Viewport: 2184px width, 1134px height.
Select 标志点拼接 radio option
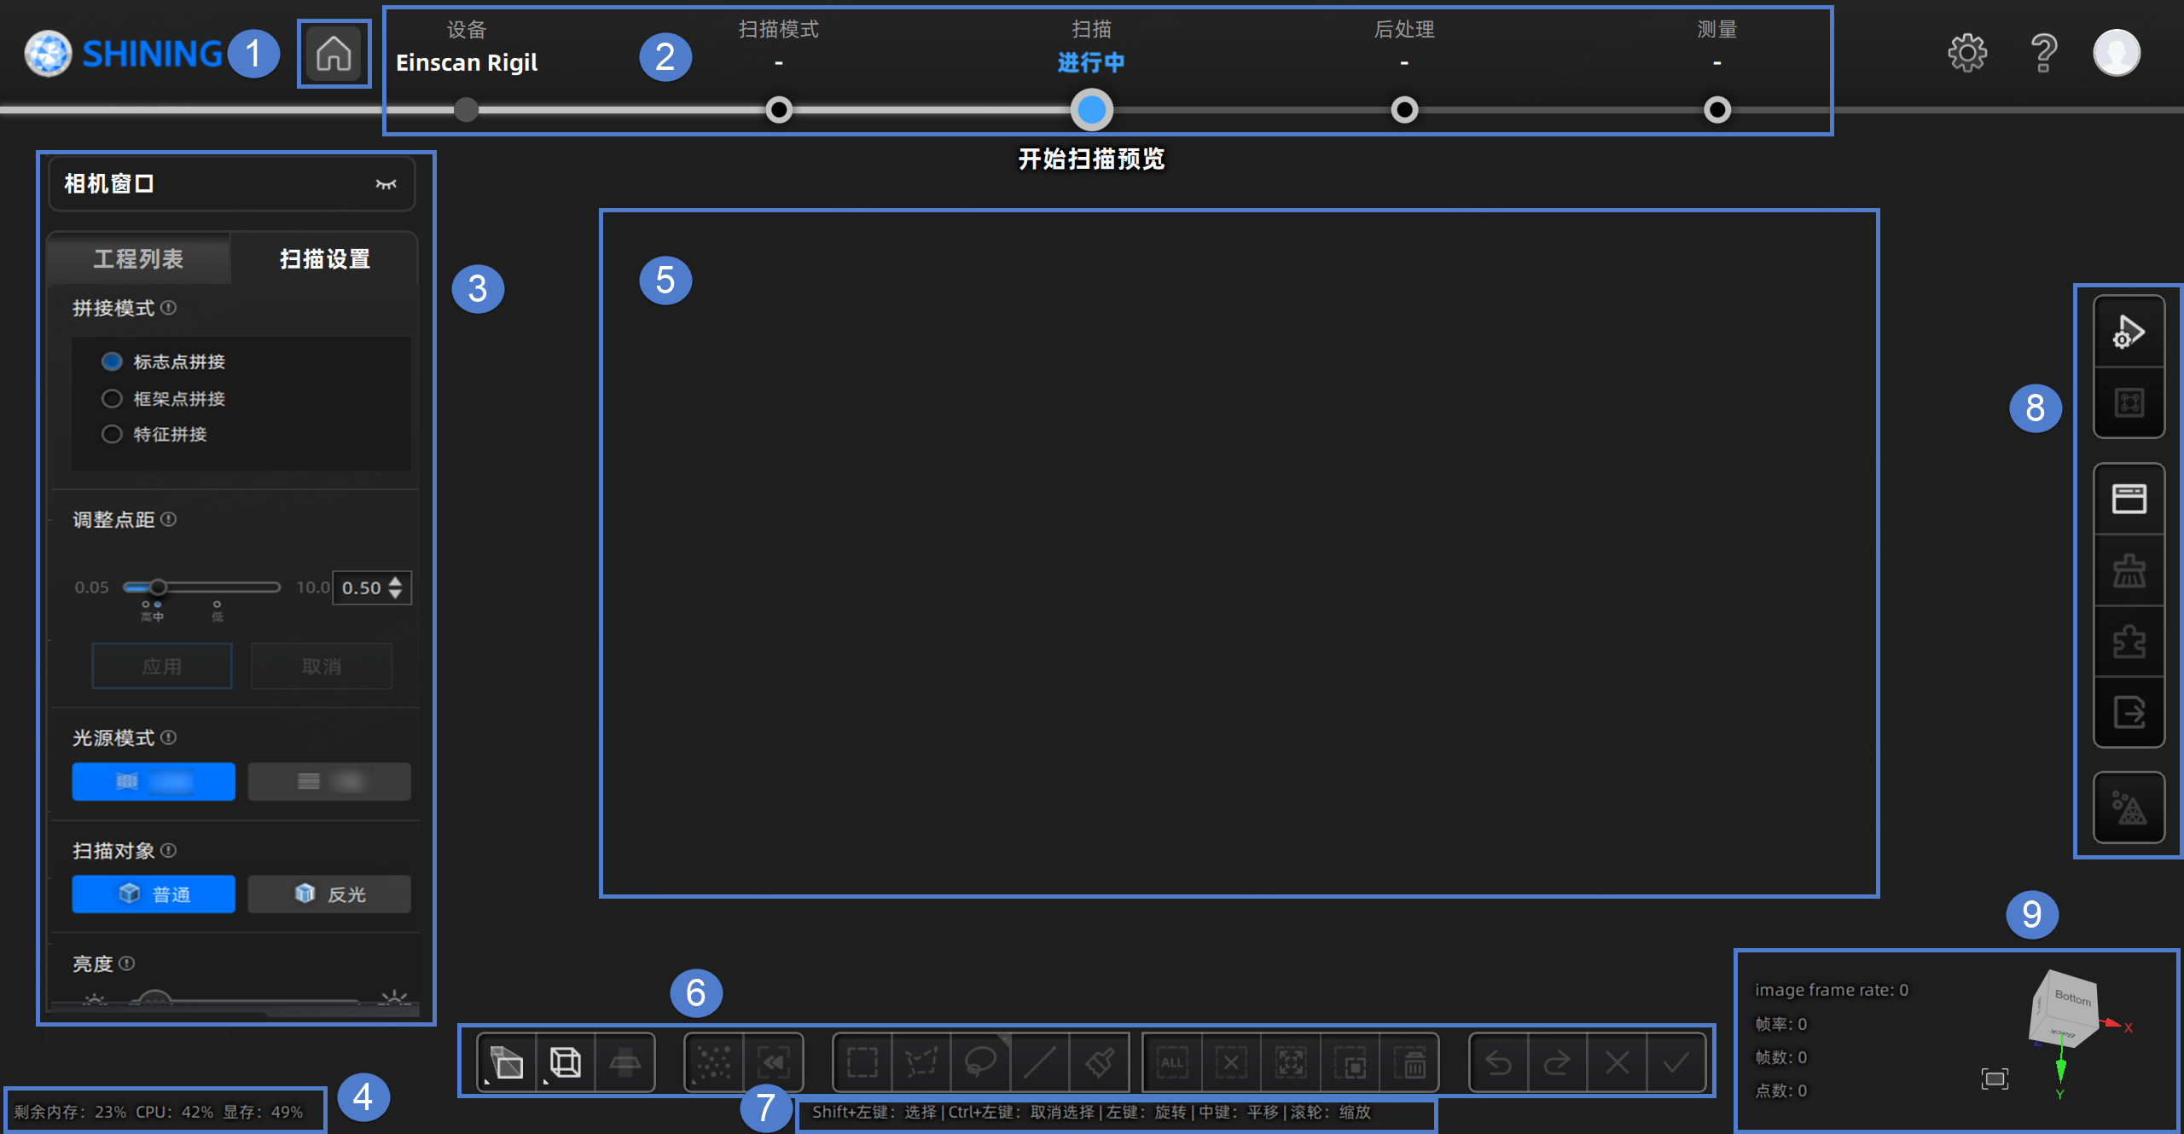[163, 362]
